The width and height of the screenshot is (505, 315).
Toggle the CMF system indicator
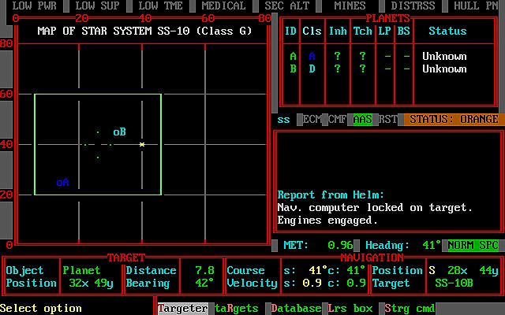pyautogui.click(x=337, y=119)
